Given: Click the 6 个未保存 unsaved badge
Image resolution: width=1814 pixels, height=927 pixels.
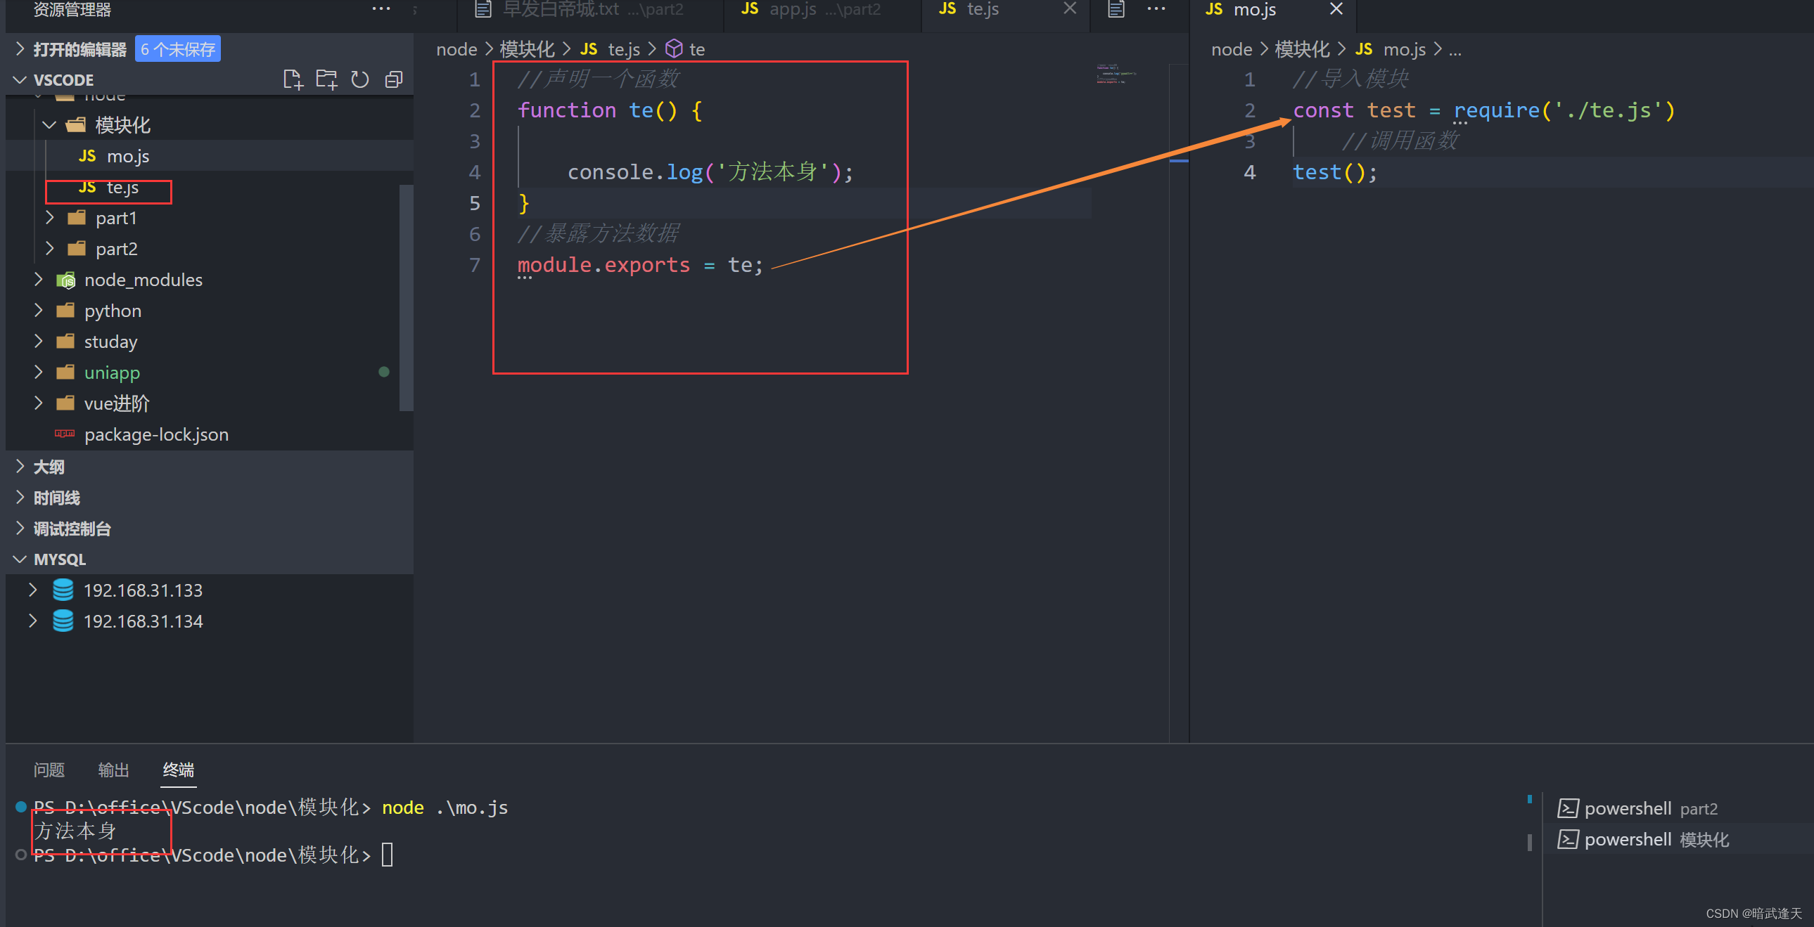Looking at the screenshot, I should [x=177, y=48].
